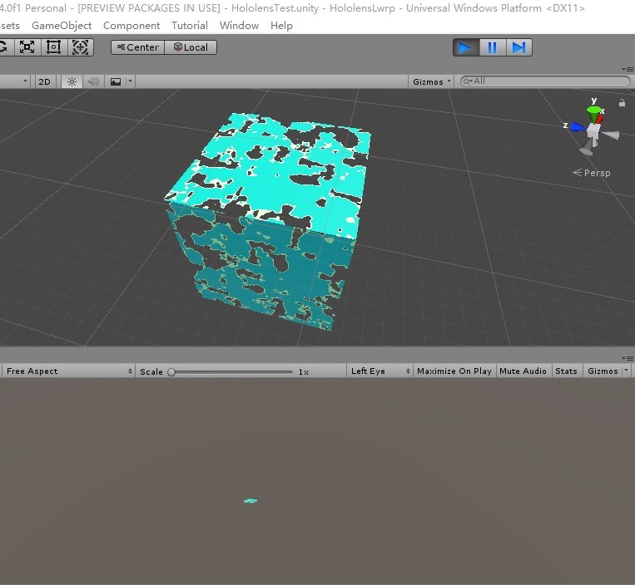
Task: Show Stats overlay in Game view
Action: pyautogui.click(x=566, y=371)
